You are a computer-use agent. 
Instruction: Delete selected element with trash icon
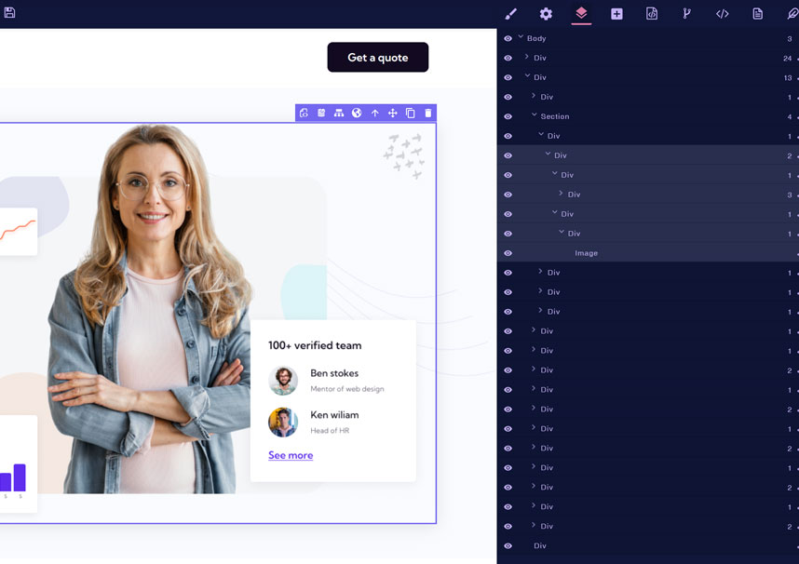coord(428,113)
